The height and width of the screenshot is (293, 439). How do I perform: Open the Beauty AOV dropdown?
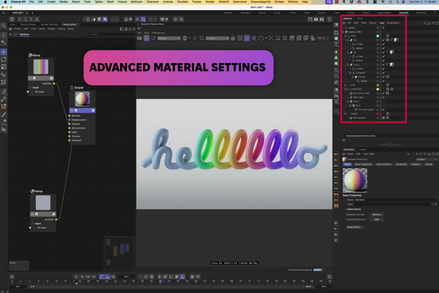[x=169, y=38]
